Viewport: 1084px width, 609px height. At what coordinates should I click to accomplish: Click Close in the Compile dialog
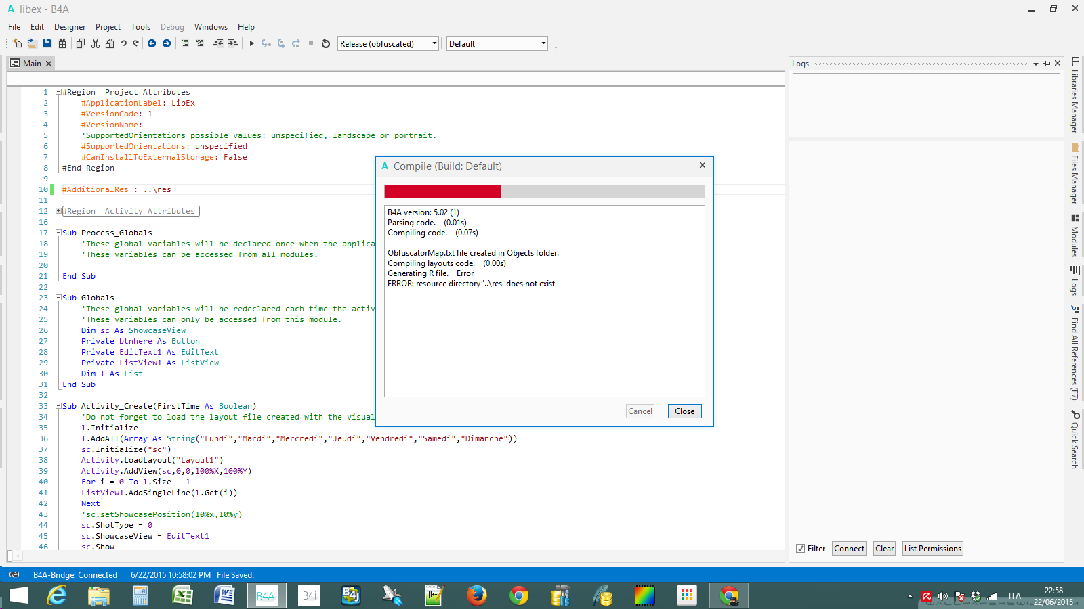(684, 411)
